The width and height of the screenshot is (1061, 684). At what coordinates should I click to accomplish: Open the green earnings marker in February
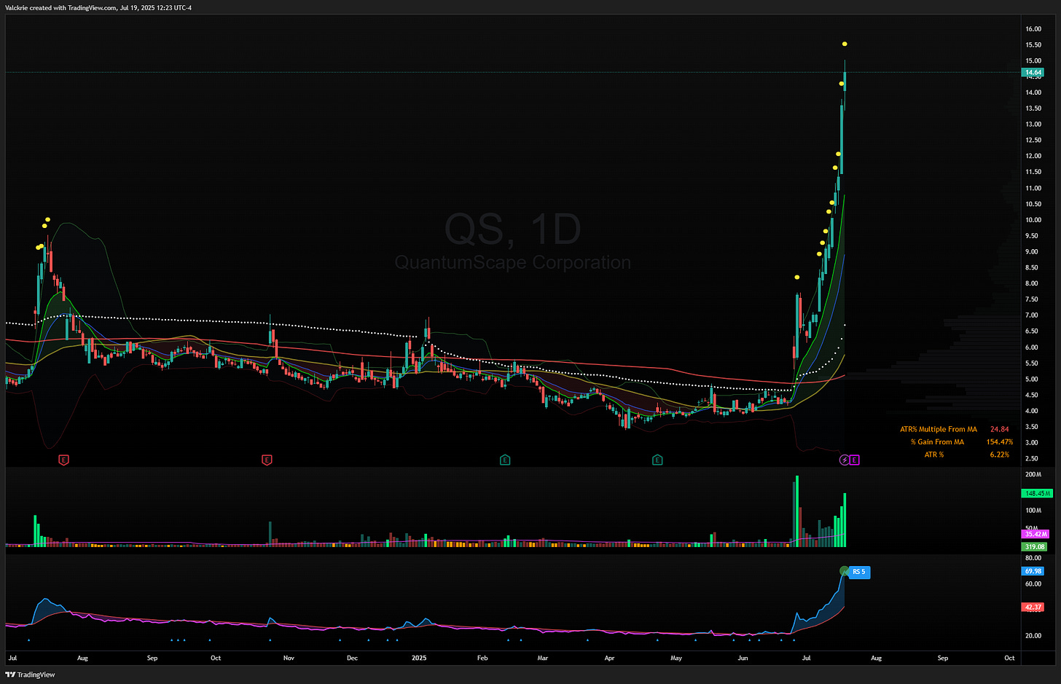(505, 460)
